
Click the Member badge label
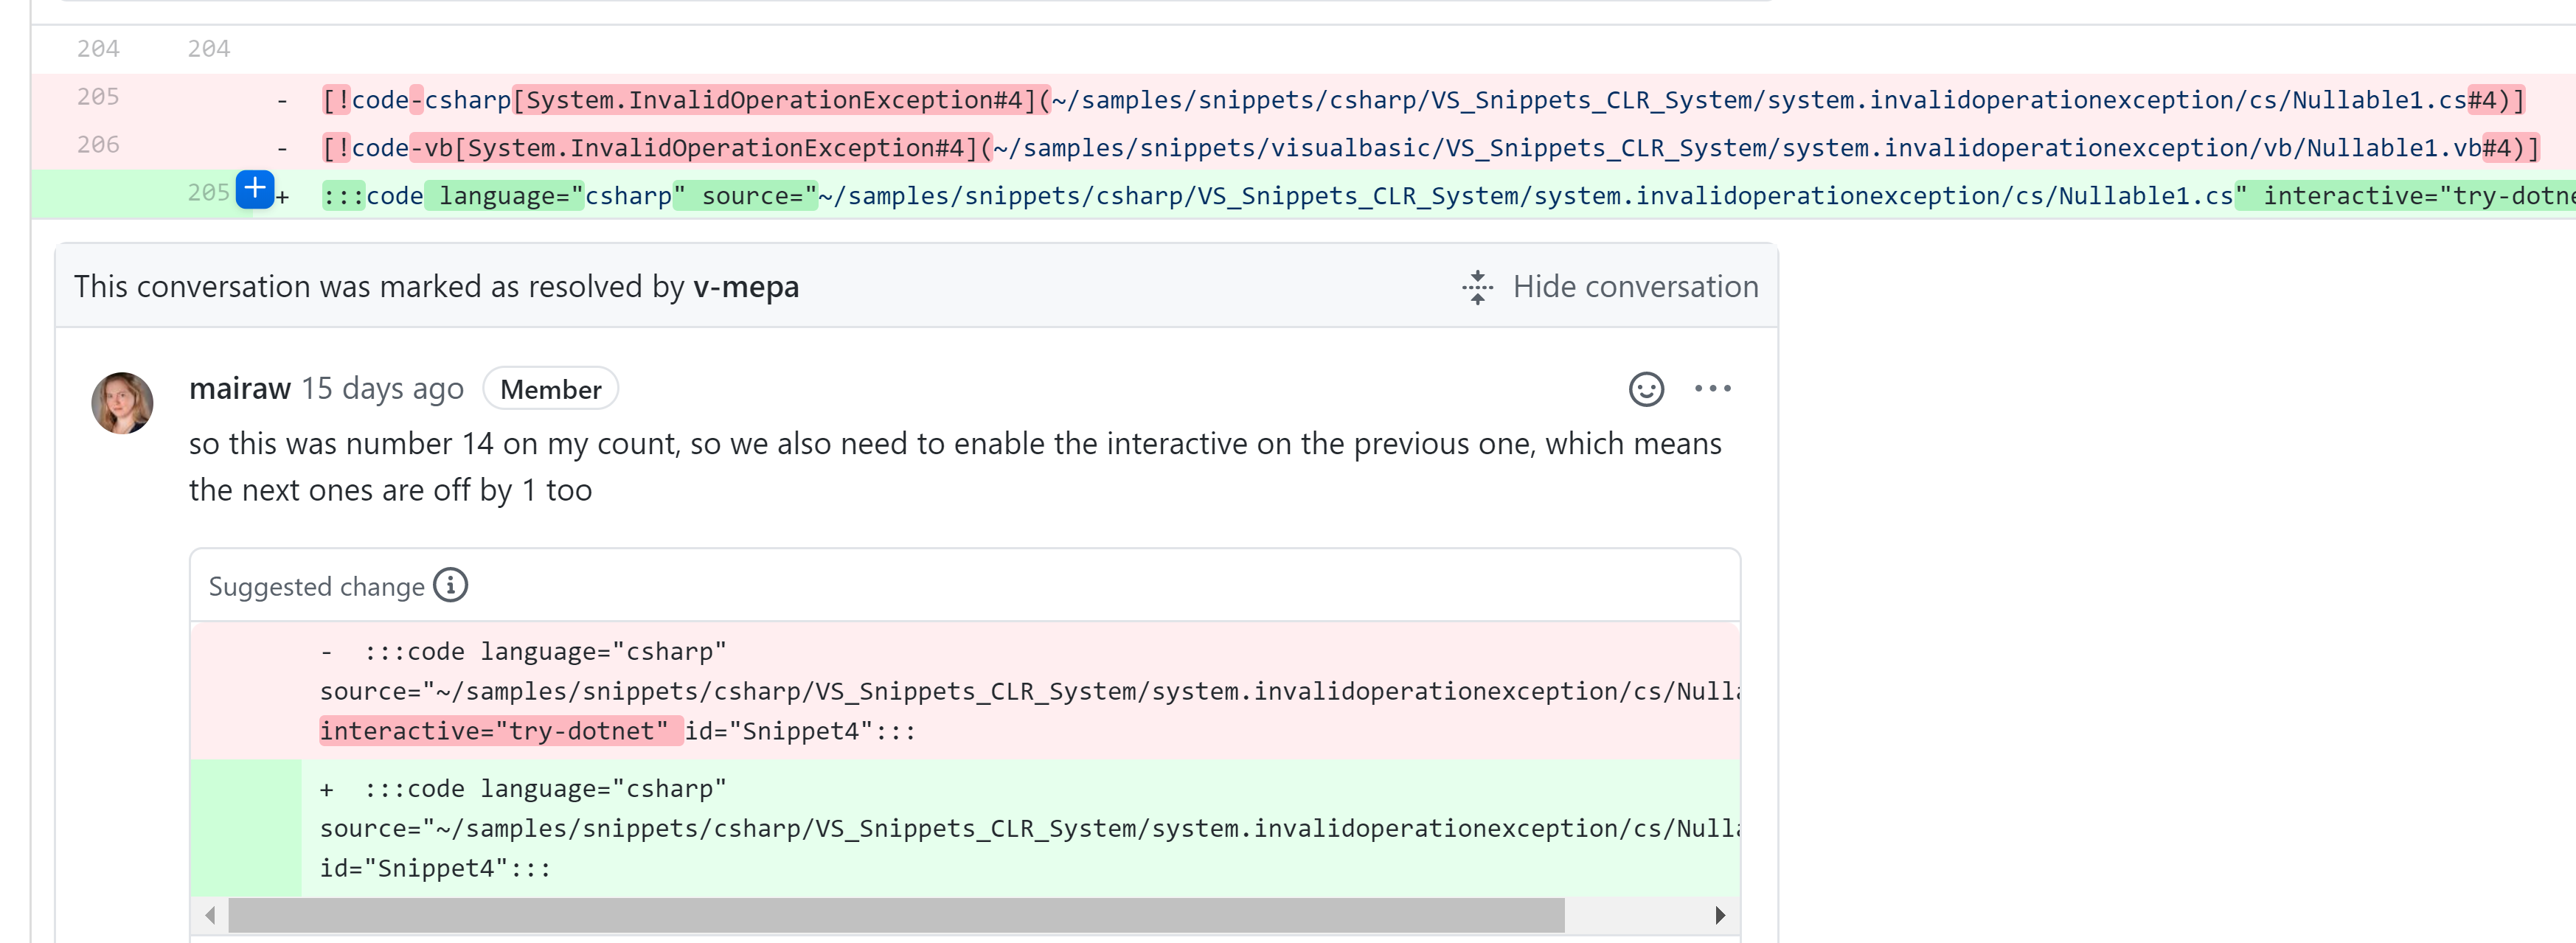click(550, 389)
